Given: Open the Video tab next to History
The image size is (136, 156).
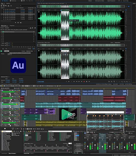Looking at the screenshot, I should pyautogui.click(x=9, y=54).
